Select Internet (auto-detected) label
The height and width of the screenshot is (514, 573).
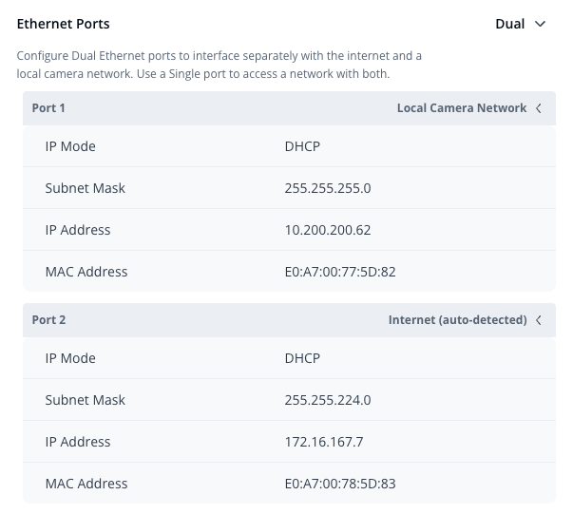point(457,320)
